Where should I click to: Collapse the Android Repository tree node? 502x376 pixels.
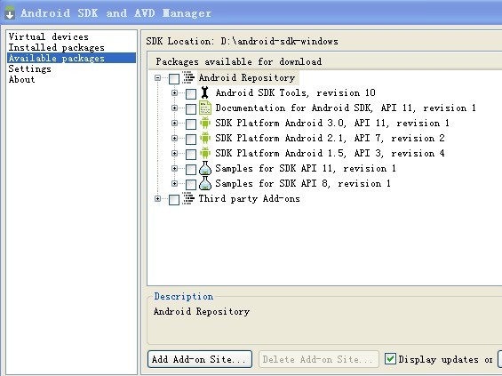[157, 78]
